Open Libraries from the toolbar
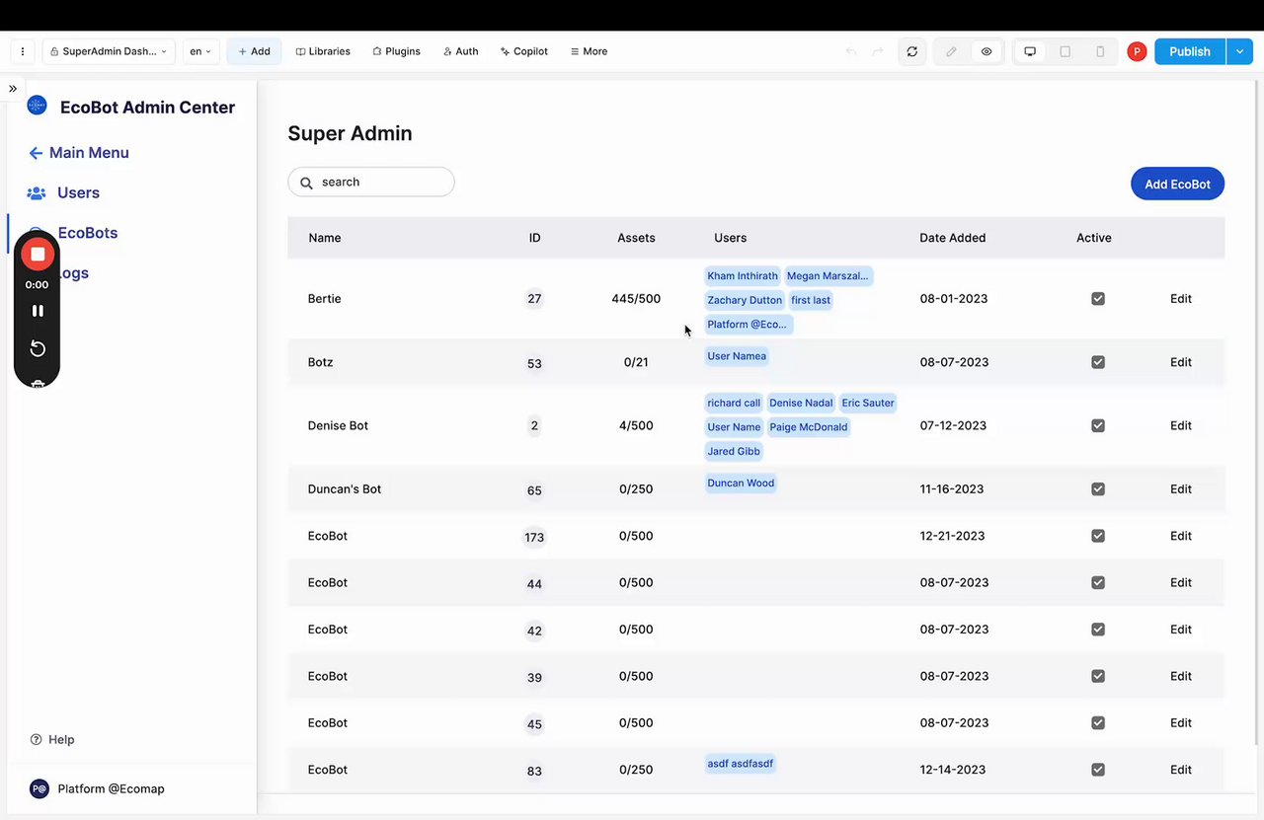The height and width of the screenshot is (820, 1264). pyautogui.click(x=323, y=51)
